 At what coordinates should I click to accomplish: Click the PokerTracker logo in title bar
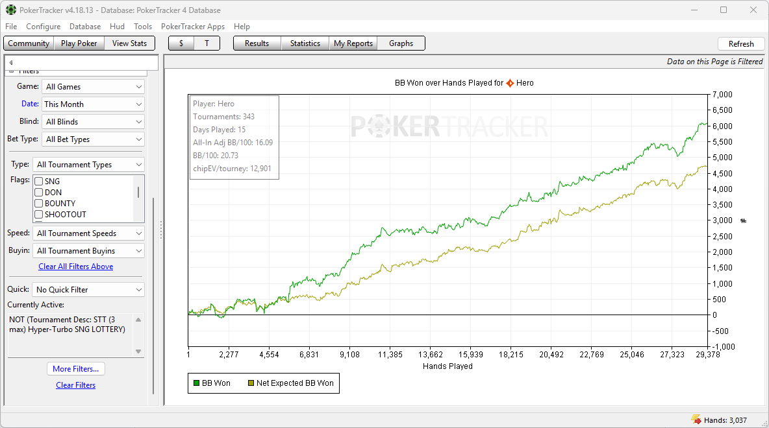(x=11, y=10)
